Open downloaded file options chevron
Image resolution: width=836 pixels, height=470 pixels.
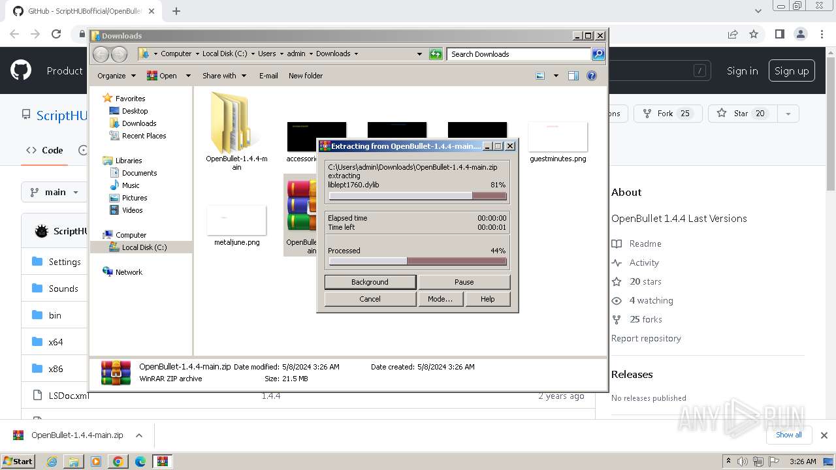pyautogui.click(x=138, y=435)
